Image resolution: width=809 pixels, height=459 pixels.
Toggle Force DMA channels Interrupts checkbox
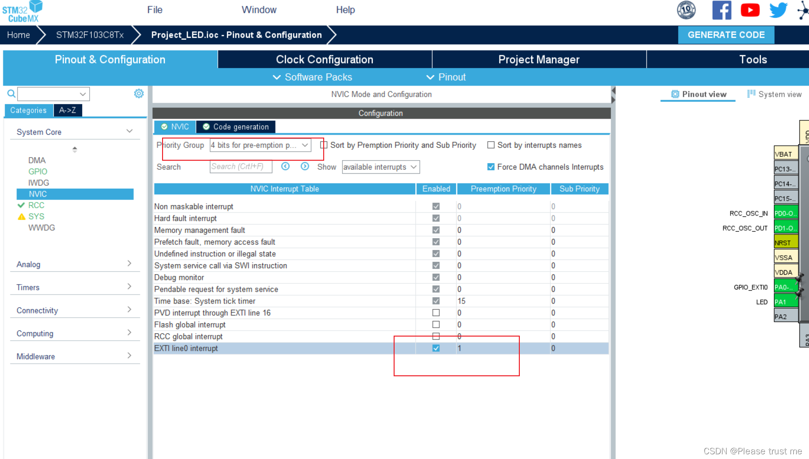coord(491,167)
